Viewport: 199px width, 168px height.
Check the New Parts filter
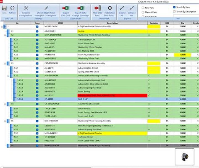pos(143,8)
